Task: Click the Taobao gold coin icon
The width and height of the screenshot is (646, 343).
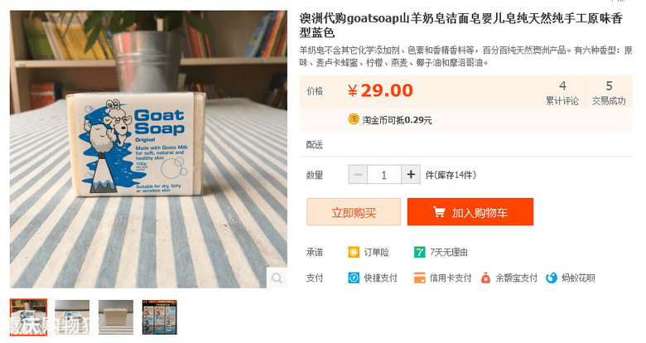Action: click(354, 119)
